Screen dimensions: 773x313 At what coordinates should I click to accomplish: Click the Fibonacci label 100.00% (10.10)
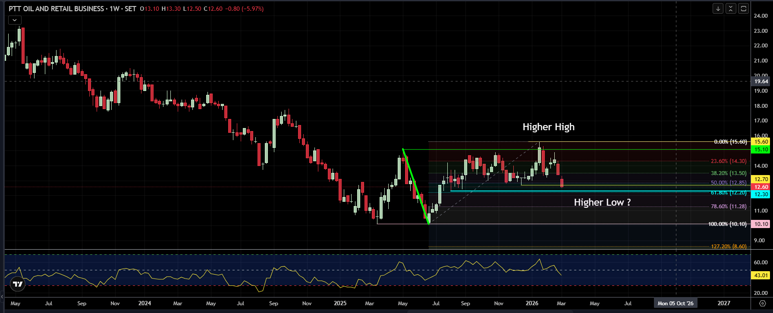[x=727, y=224]
